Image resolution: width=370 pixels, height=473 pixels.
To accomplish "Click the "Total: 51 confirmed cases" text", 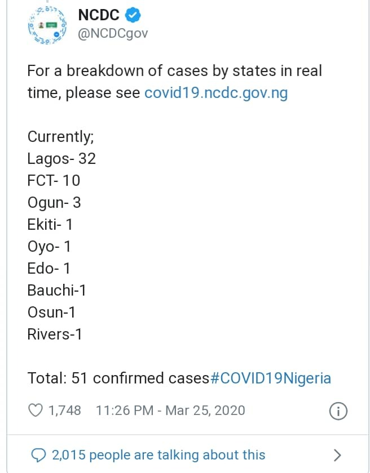I will (x=118, y=378).
